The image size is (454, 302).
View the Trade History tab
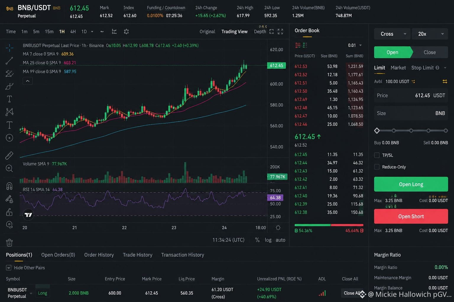[x=138, y=255]
